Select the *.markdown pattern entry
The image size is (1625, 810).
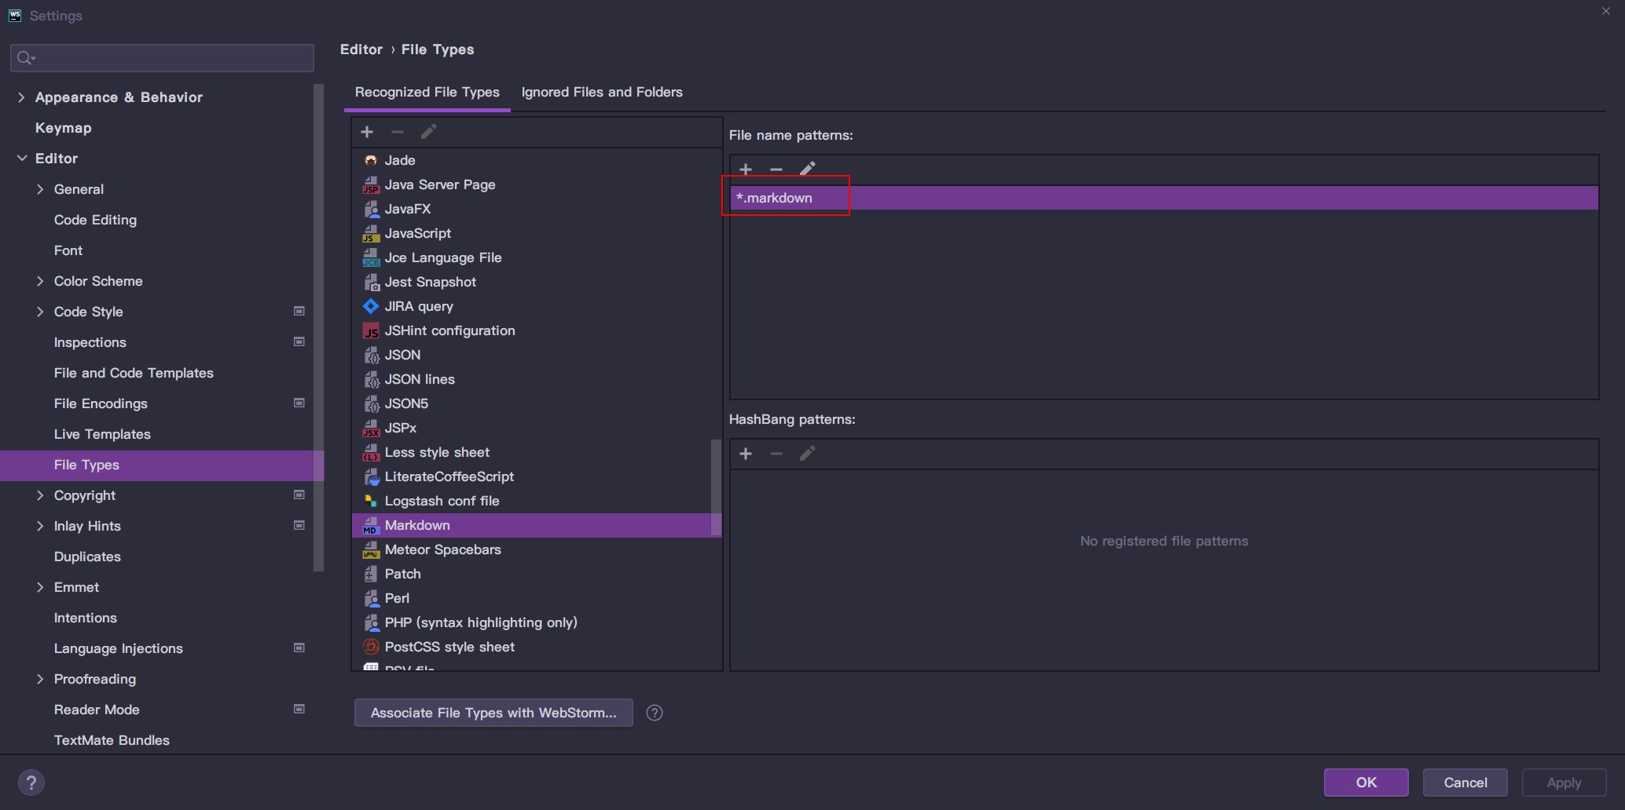[1165, 198]
